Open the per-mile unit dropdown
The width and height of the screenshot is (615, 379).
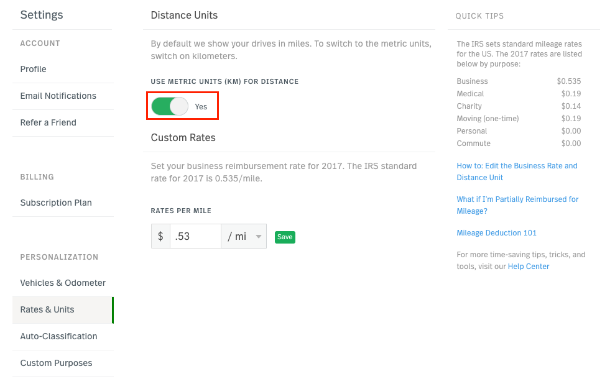point(244,236)
